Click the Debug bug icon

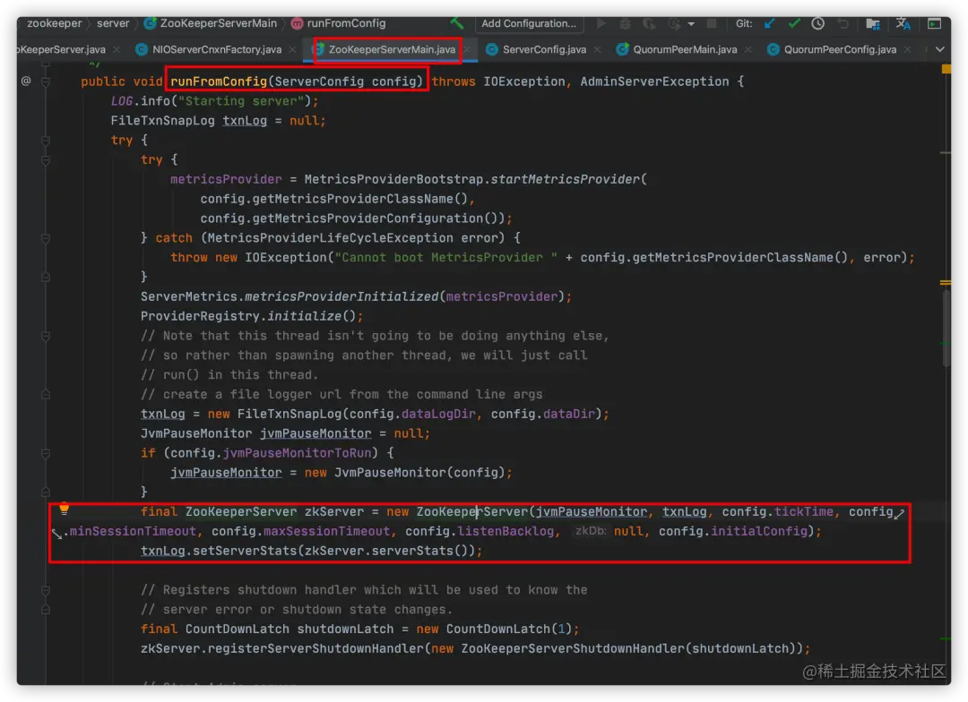(x=626, y=23)
